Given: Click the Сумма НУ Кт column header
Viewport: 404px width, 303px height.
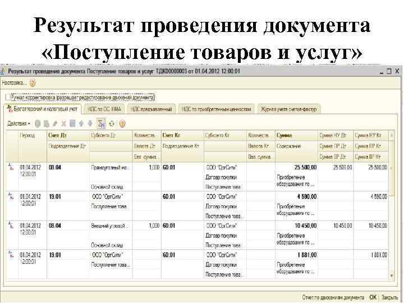Looking at the screenshot, I should pyautogui.click(x=371, y=136).
